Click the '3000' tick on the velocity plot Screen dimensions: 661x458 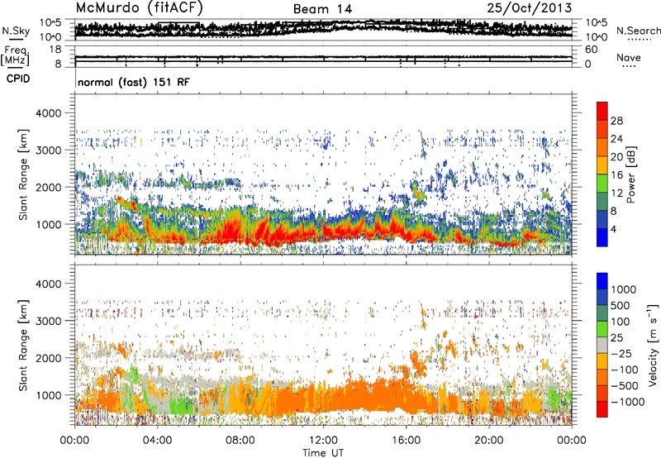pyautogui.click(x=49, y=321)
